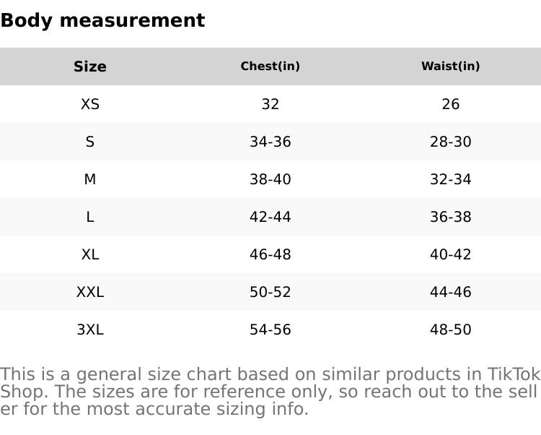Select waist value 36-38 for size L
541x435 pixels.
[450, 217]
